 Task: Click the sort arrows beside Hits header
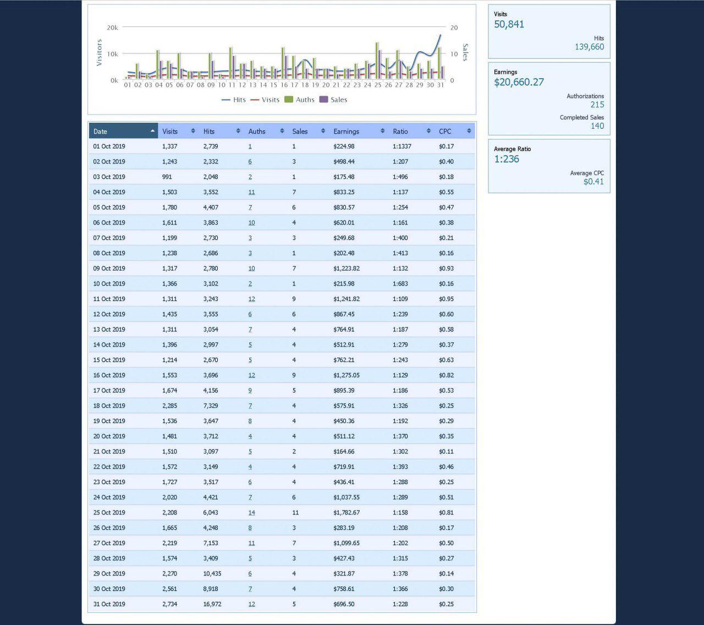pyautogui.click(x=238, y=131)
